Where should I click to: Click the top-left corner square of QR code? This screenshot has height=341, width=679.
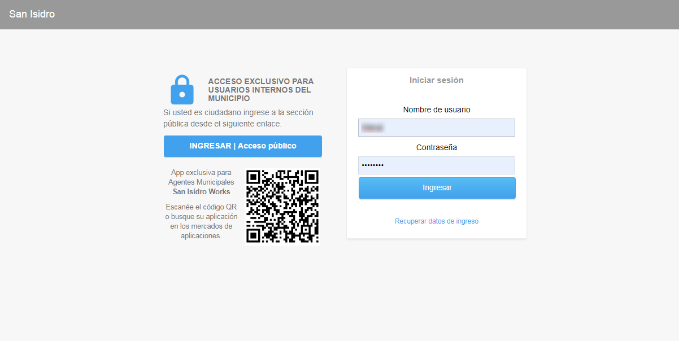(x=254, y=177)
